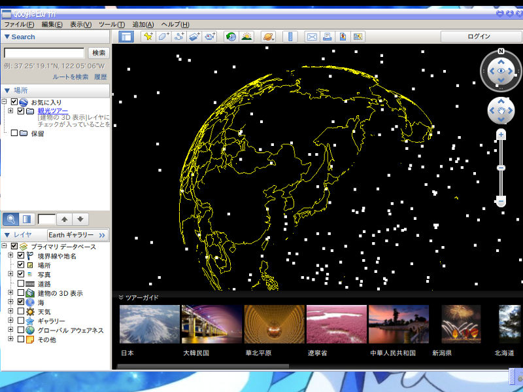The height and width of the screenshot is (392, 523).
Task: Expand the 観光ツアー tree node
Action: point(10,111)
